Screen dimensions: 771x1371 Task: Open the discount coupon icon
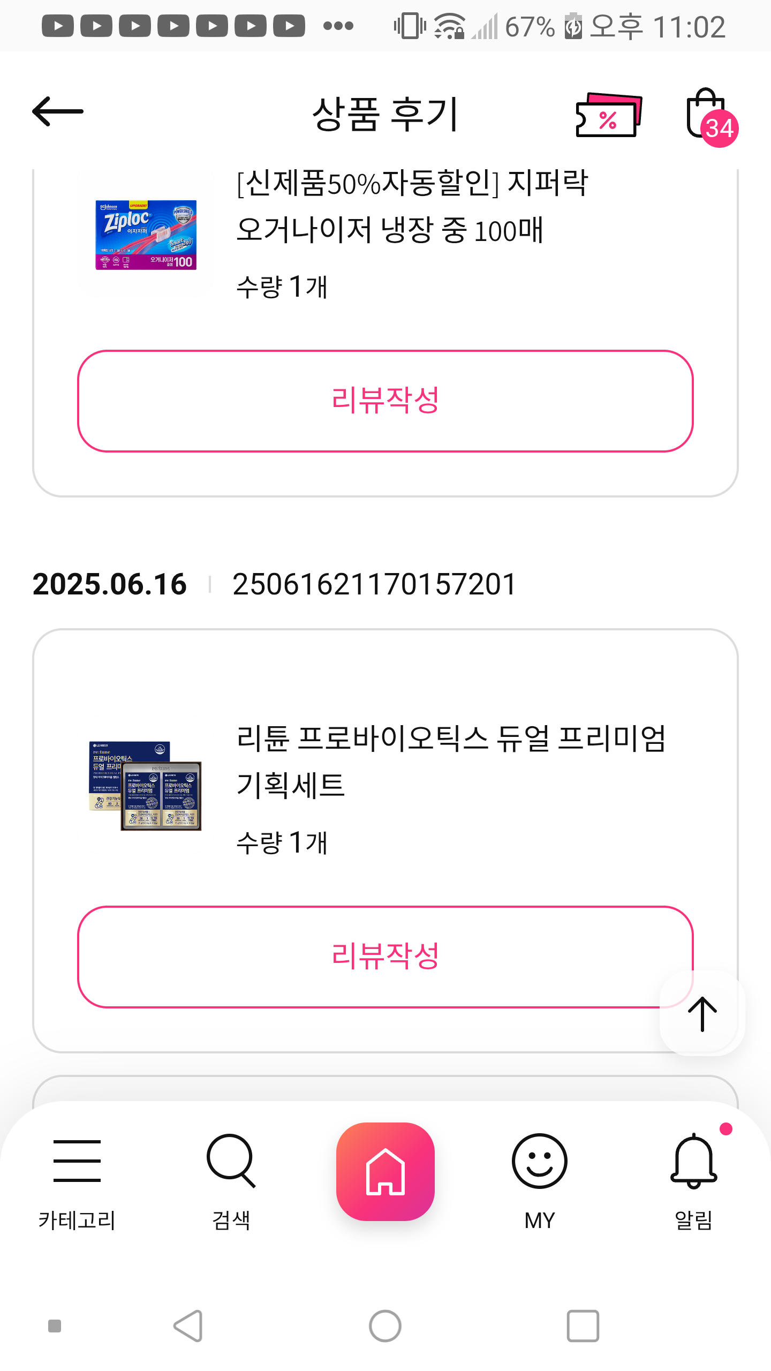pyautogui.click(x=608, y=115)
